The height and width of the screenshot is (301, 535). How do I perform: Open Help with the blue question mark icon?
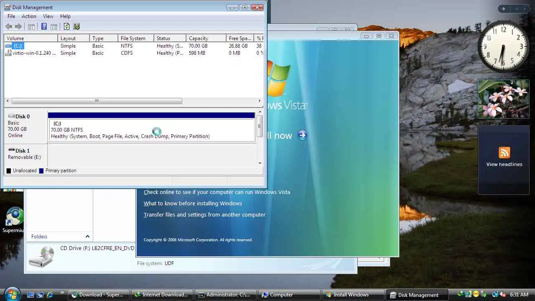(x=44, y=26)
